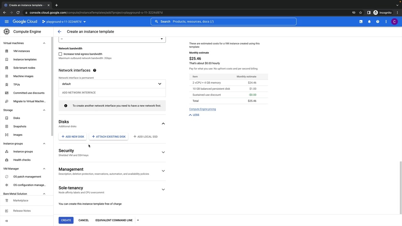Collapse the left sidebar using bottom icon
This screenshot has height=226, width=402.
coord(7,221)
